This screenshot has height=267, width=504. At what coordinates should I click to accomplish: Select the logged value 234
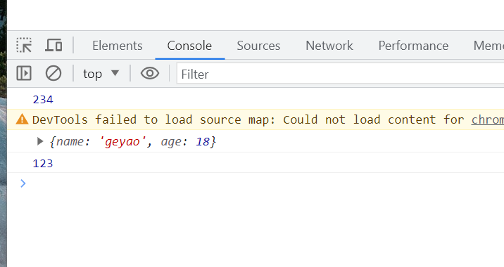[x=43, y=100]
